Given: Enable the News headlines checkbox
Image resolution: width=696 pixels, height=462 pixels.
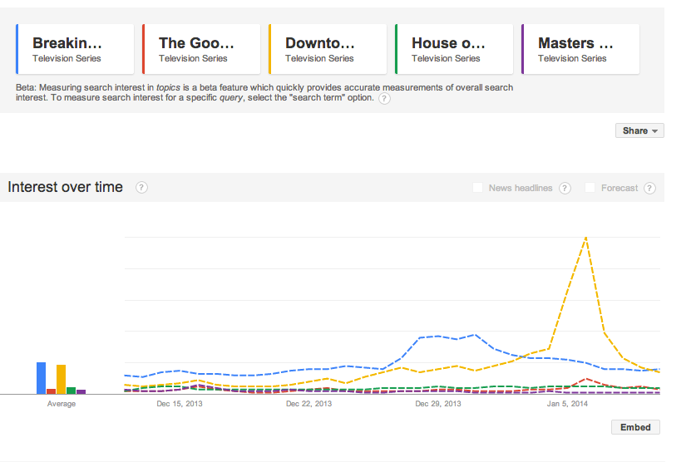Looking at the screenshot, I should [x=477, y=188].
